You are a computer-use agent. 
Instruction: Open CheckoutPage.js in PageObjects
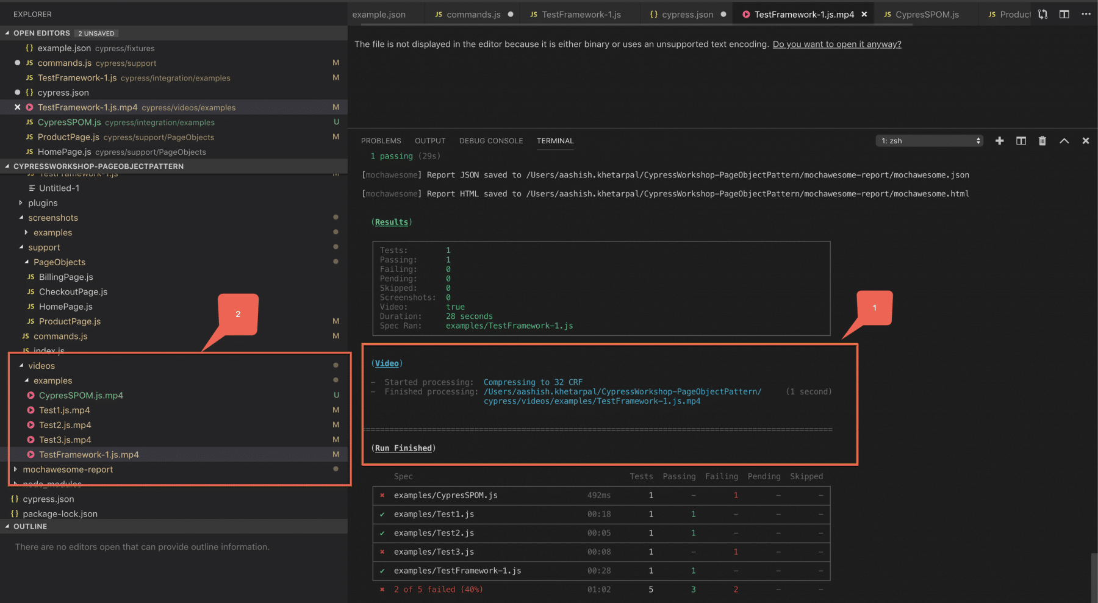73,292
